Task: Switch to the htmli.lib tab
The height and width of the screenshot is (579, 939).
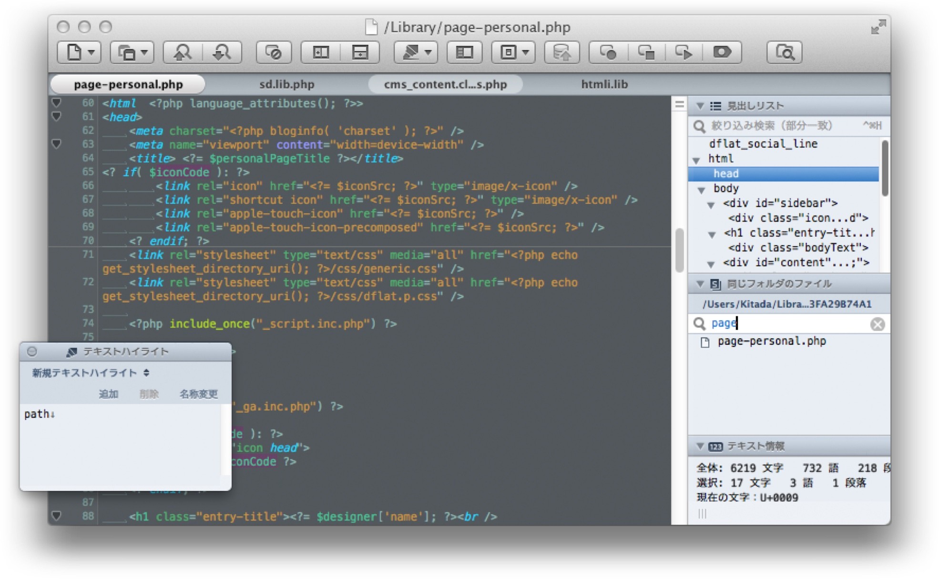Action: click(x=604, y=84)
